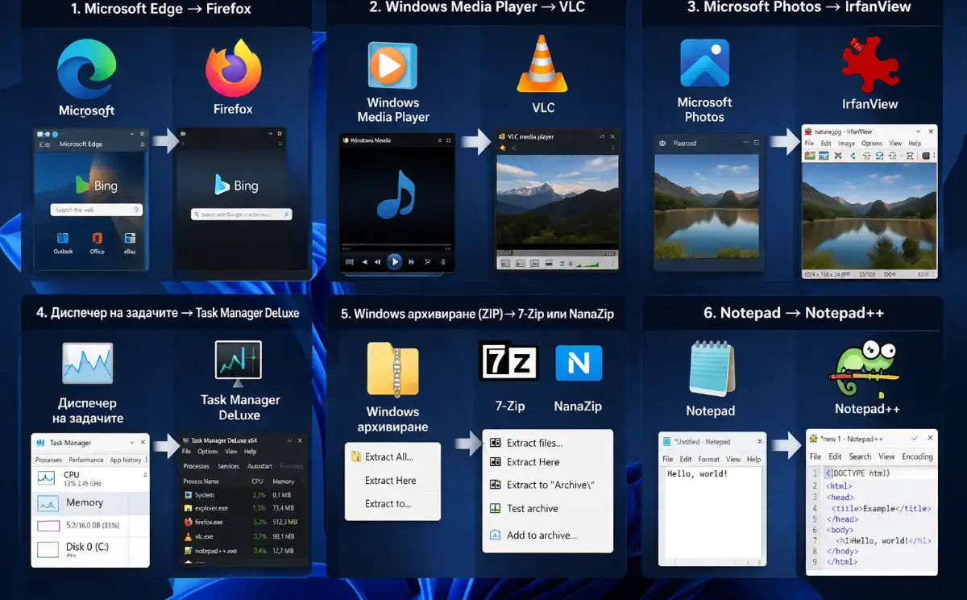
Task: Open the Options menu in IrfanView
Action: point(872,144)
